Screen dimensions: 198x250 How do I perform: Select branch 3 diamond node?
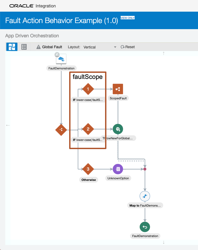click(88, 169)
